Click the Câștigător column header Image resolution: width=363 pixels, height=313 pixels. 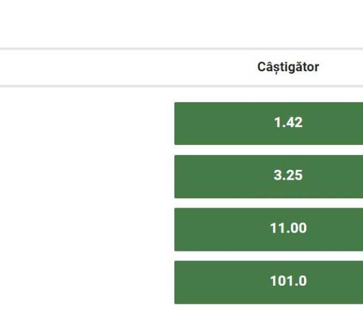(288, 68)
